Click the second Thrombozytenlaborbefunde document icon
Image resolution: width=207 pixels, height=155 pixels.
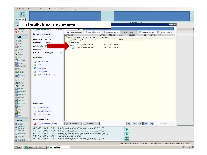point(73,47)
